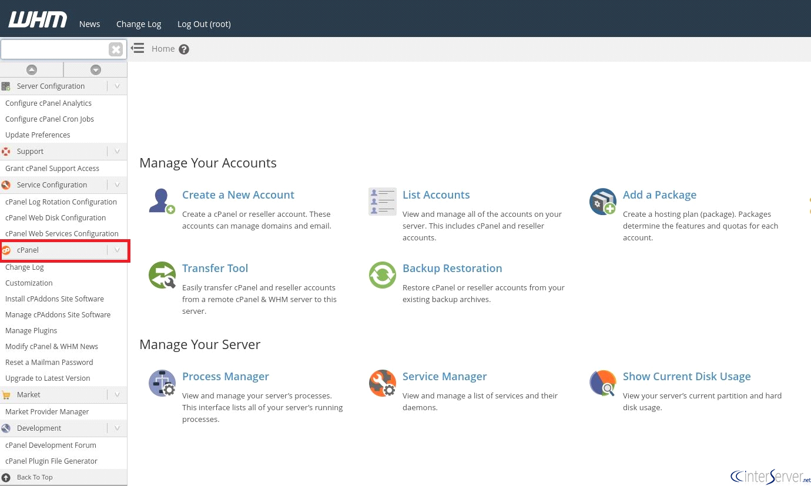Open the List Accounts link

tap(436, 195)
